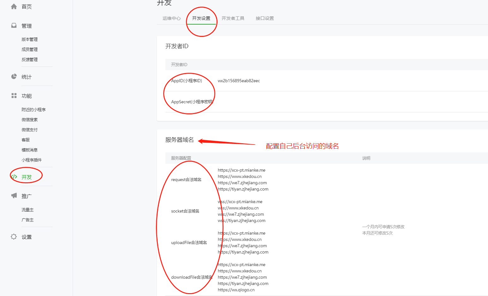Image resolution: width=488 pixels, height=296 pixels.
Task: Click the 功能 grid icon
Action: (x=14, y=96)
